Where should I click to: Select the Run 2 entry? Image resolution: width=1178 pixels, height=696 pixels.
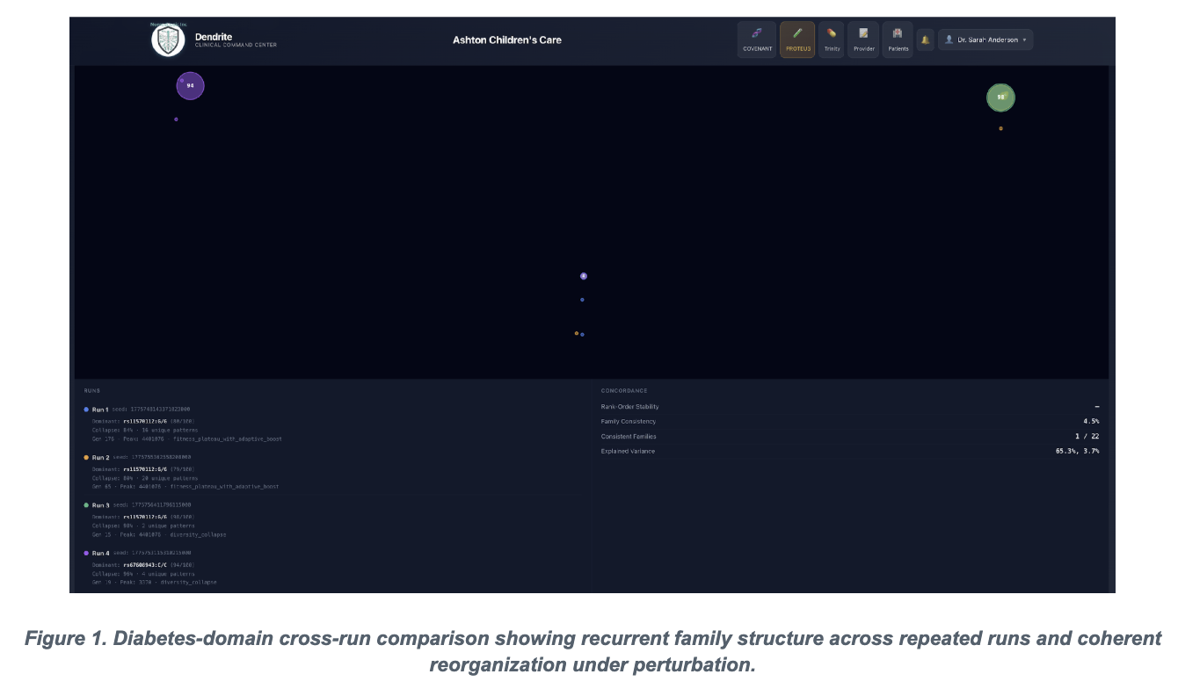point(100,458)
